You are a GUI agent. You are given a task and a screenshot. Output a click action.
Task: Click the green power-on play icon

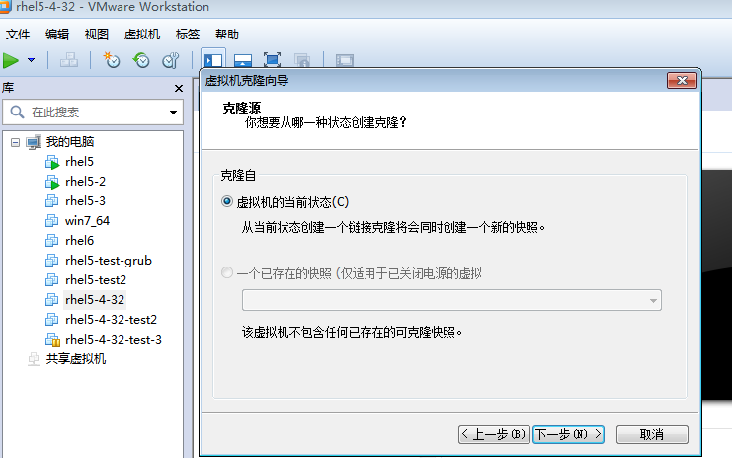coord(11,60)
